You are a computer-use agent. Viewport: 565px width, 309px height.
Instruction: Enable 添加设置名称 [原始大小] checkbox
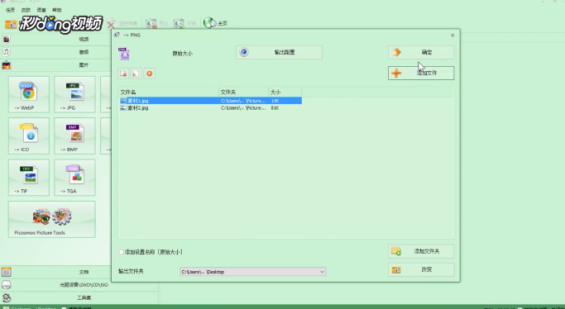pos(122,252)
